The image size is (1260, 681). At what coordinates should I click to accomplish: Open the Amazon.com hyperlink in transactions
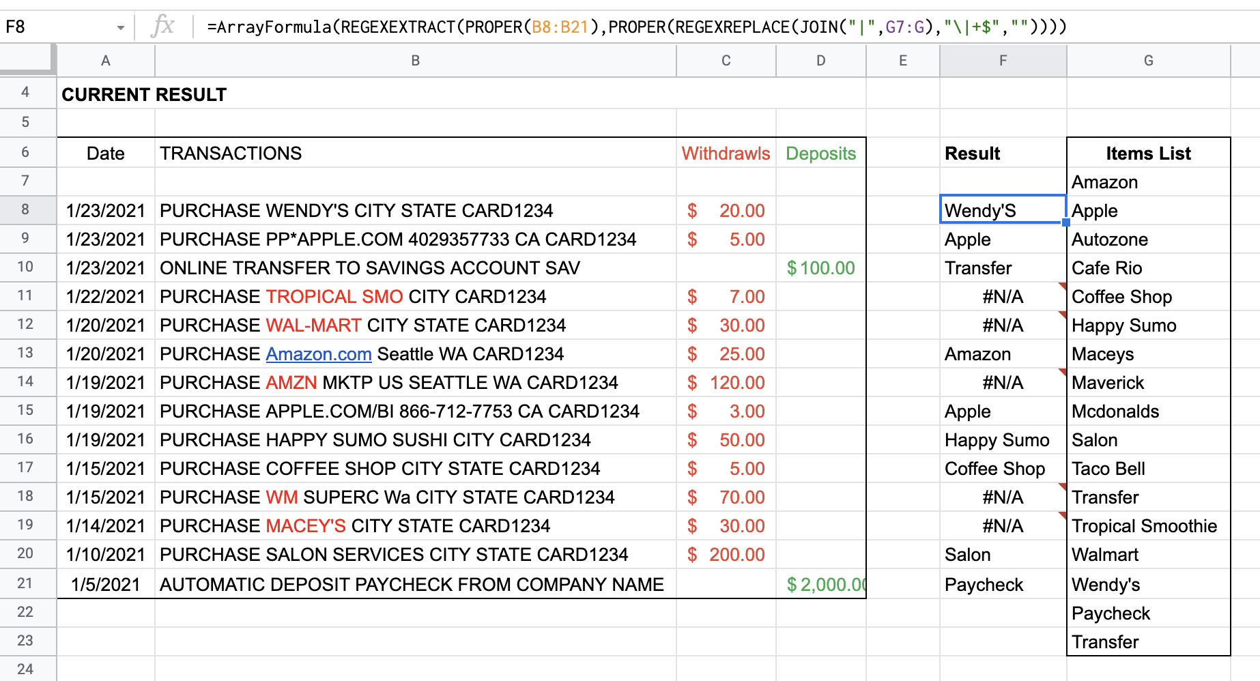click(x=319, y=354)
